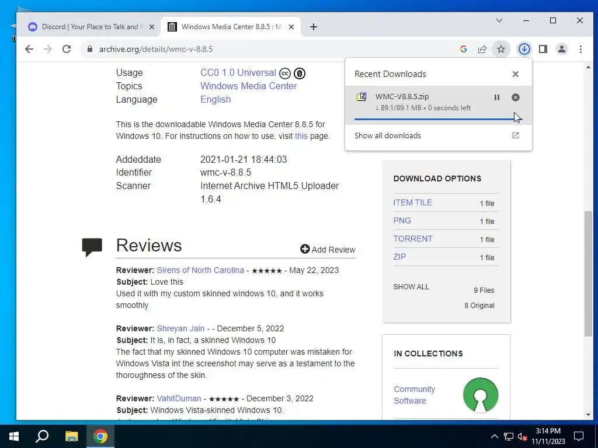Open reviewer Sirens of North Carolina
Screen dimensions: 598x448
[200, 270]
